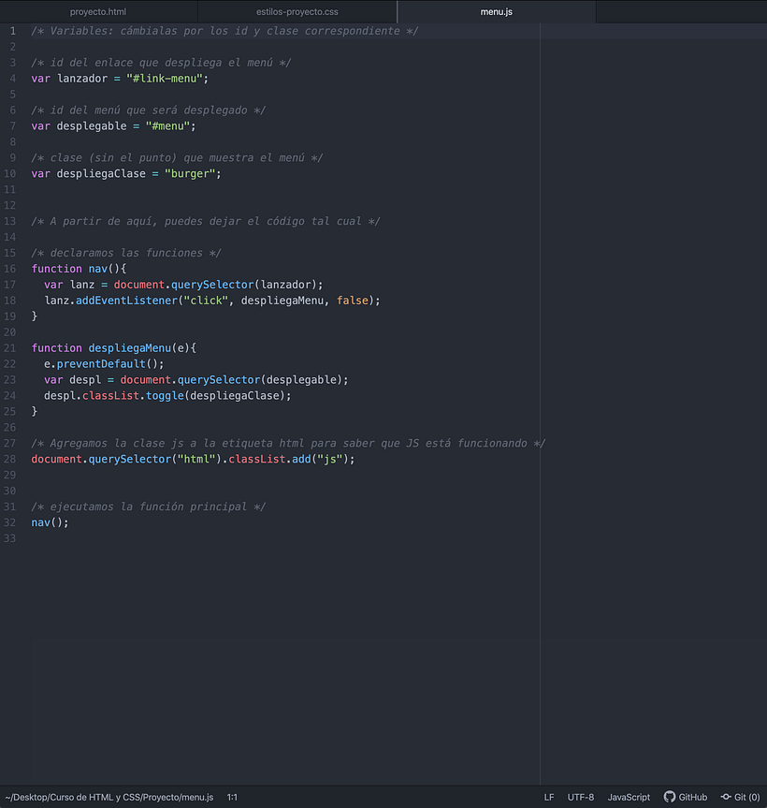Image resolution: width=767 pixels, height=808 pixels.
Task: Click gutter at despliegaMenu function line
Action: (x=12, y=347)
